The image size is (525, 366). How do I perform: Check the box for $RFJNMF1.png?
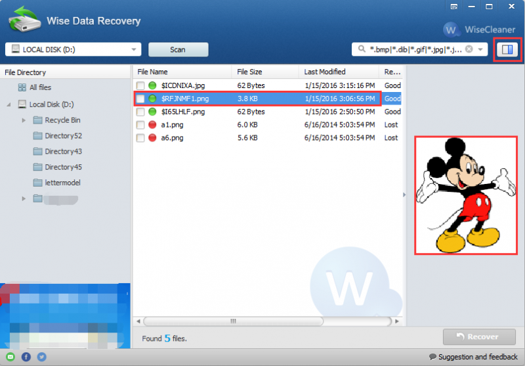tap(140, 99)
